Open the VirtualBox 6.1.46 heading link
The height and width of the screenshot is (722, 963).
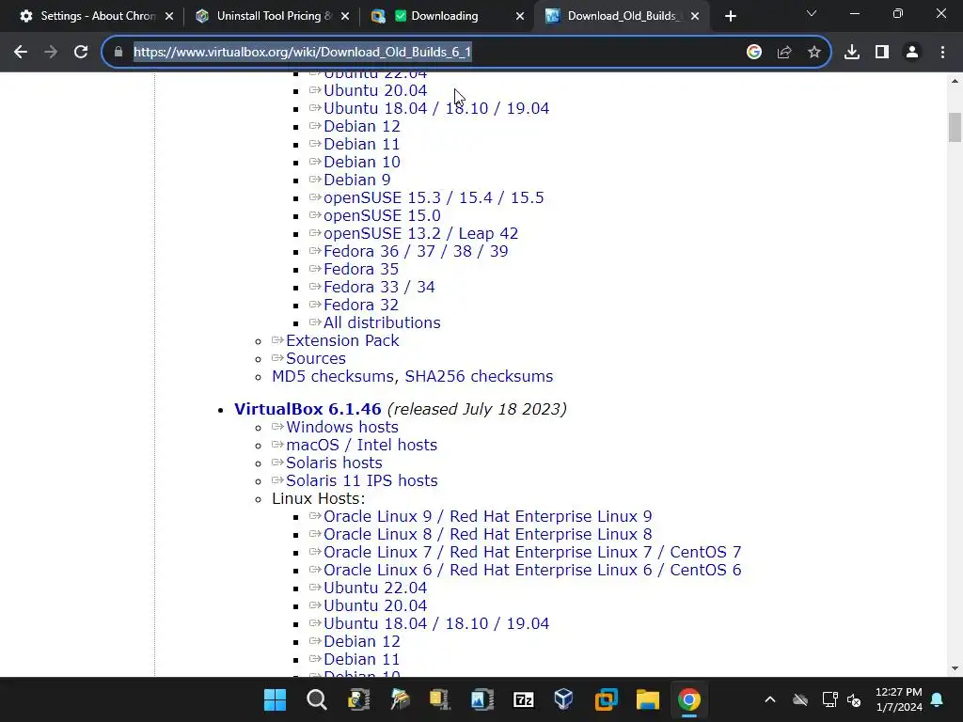click(308, 410)
